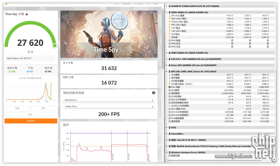The image size is (280, 166).
Task: Click the power icon for 总功率
Action: click(170, 37)
